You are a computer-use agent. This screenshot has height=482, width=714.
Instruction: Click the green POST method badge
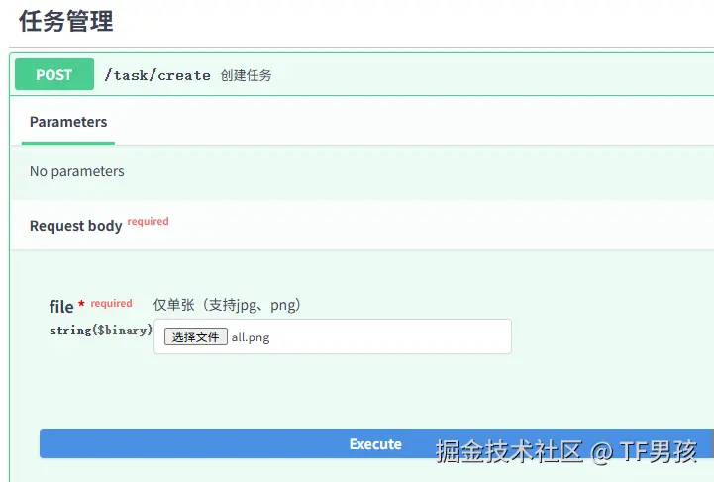[x=54, y=74]
